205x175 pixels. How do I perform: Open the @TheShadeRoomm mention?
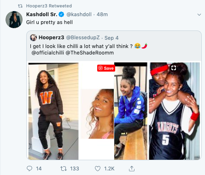[90, 53]
